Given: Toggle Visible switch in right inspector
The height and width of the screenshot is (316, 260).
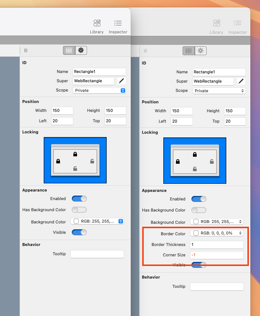Looking at the screenshot, I should click(199, 265).
